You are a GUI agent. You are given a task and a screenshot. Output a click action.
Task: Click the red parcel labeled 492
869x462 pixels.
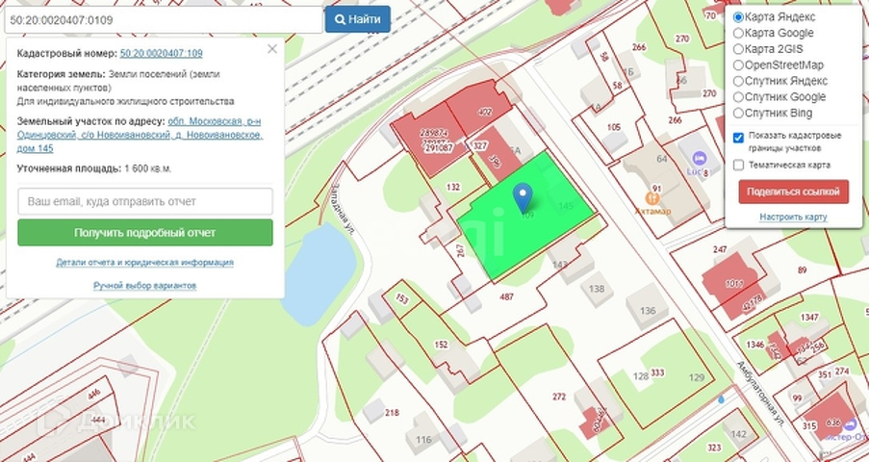[x=484, y=112]
